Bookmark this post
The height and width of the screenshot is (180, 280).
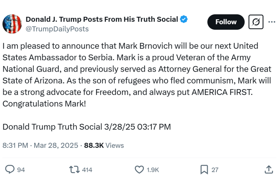pos(205,170)
